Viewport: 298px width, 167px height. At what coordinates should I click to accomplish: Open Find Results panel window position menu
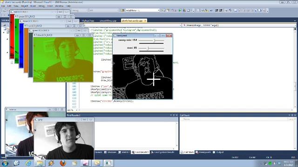pos(171,115)
